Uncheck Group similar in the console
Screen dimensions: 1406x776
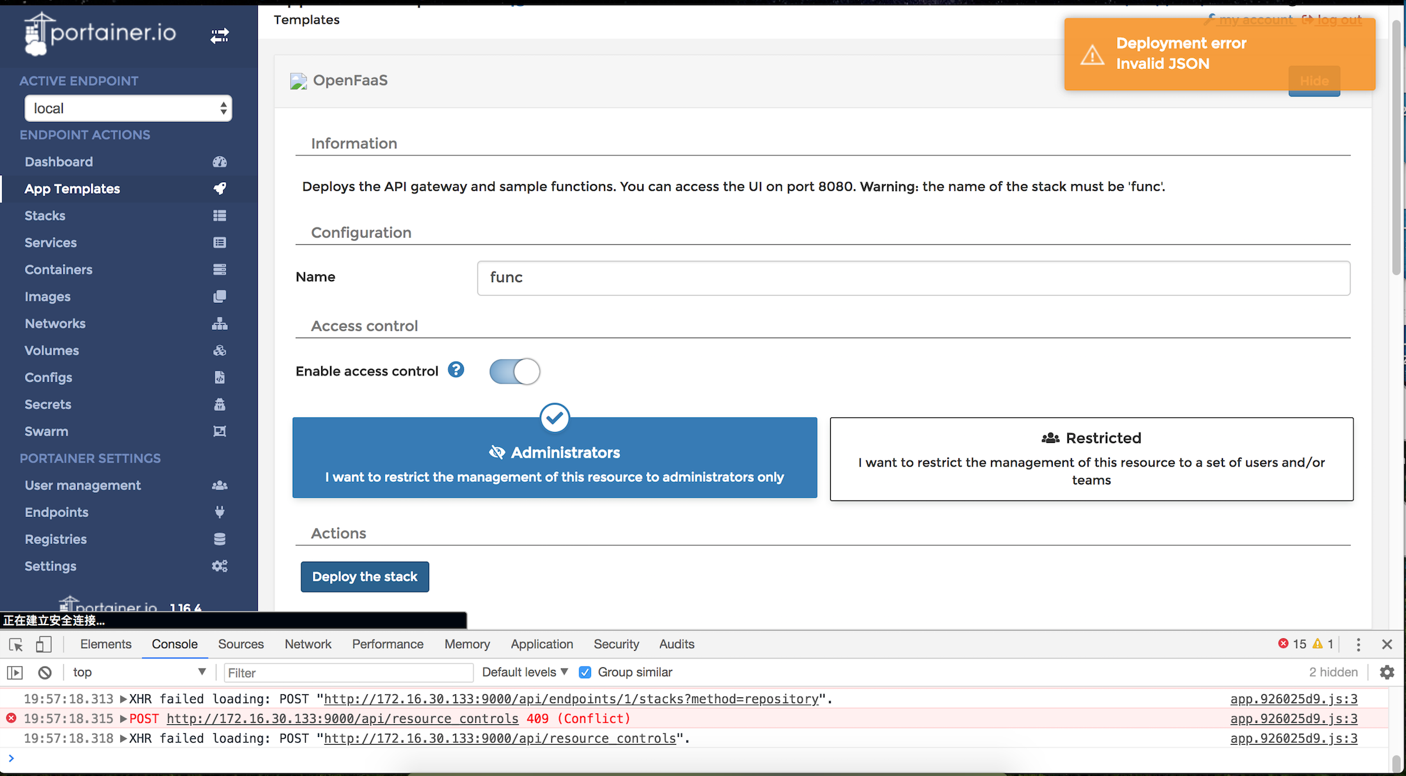pos(585,672)
